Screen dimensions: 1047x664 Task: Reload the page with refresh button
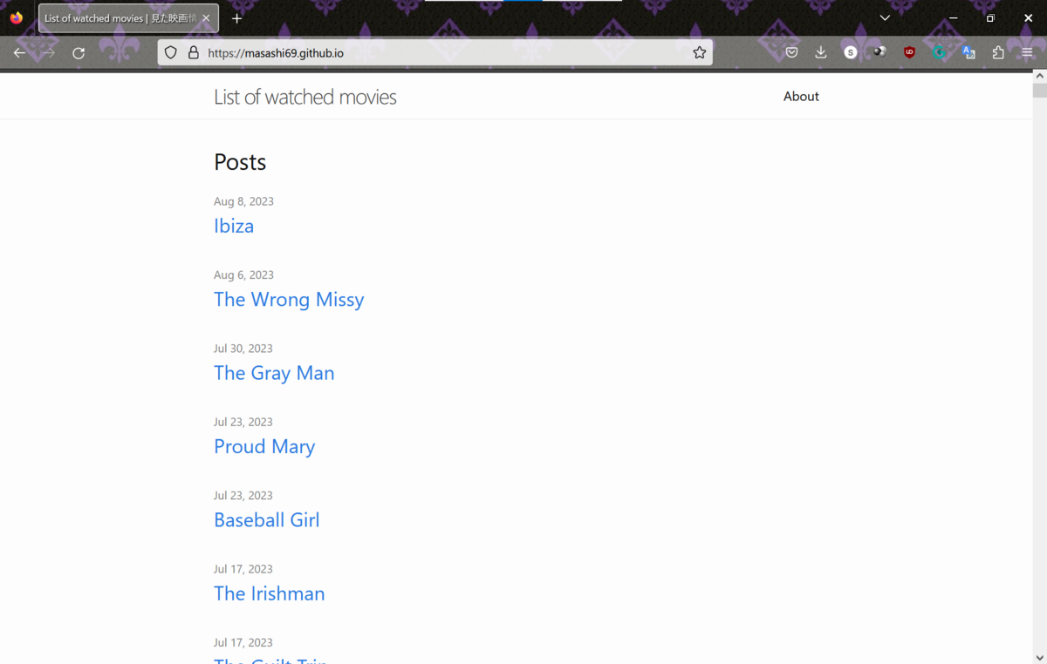78,51
